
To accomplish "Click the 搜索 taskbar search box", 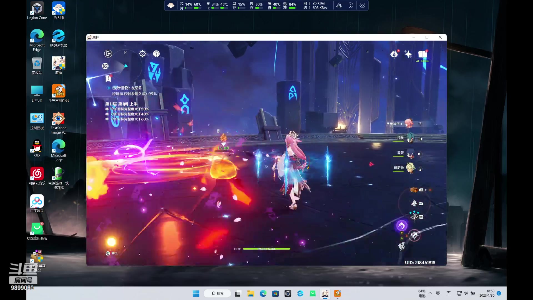I will click(217, 294).
